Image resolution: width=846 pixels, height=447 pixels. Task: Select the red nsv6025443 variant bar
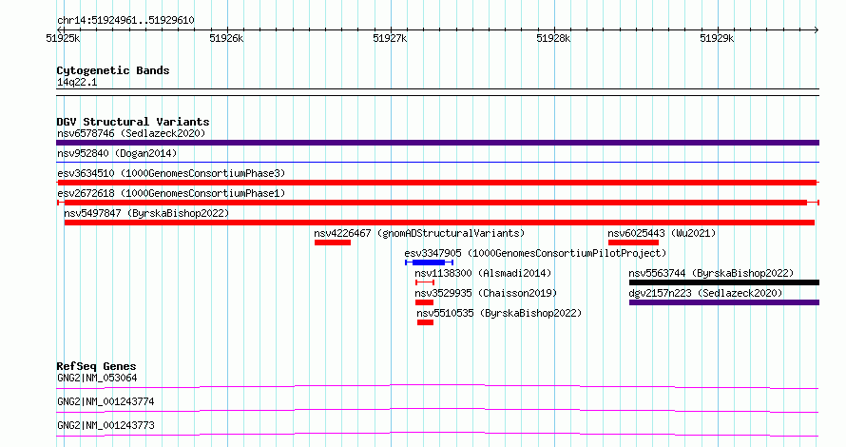tap(633, 243)
